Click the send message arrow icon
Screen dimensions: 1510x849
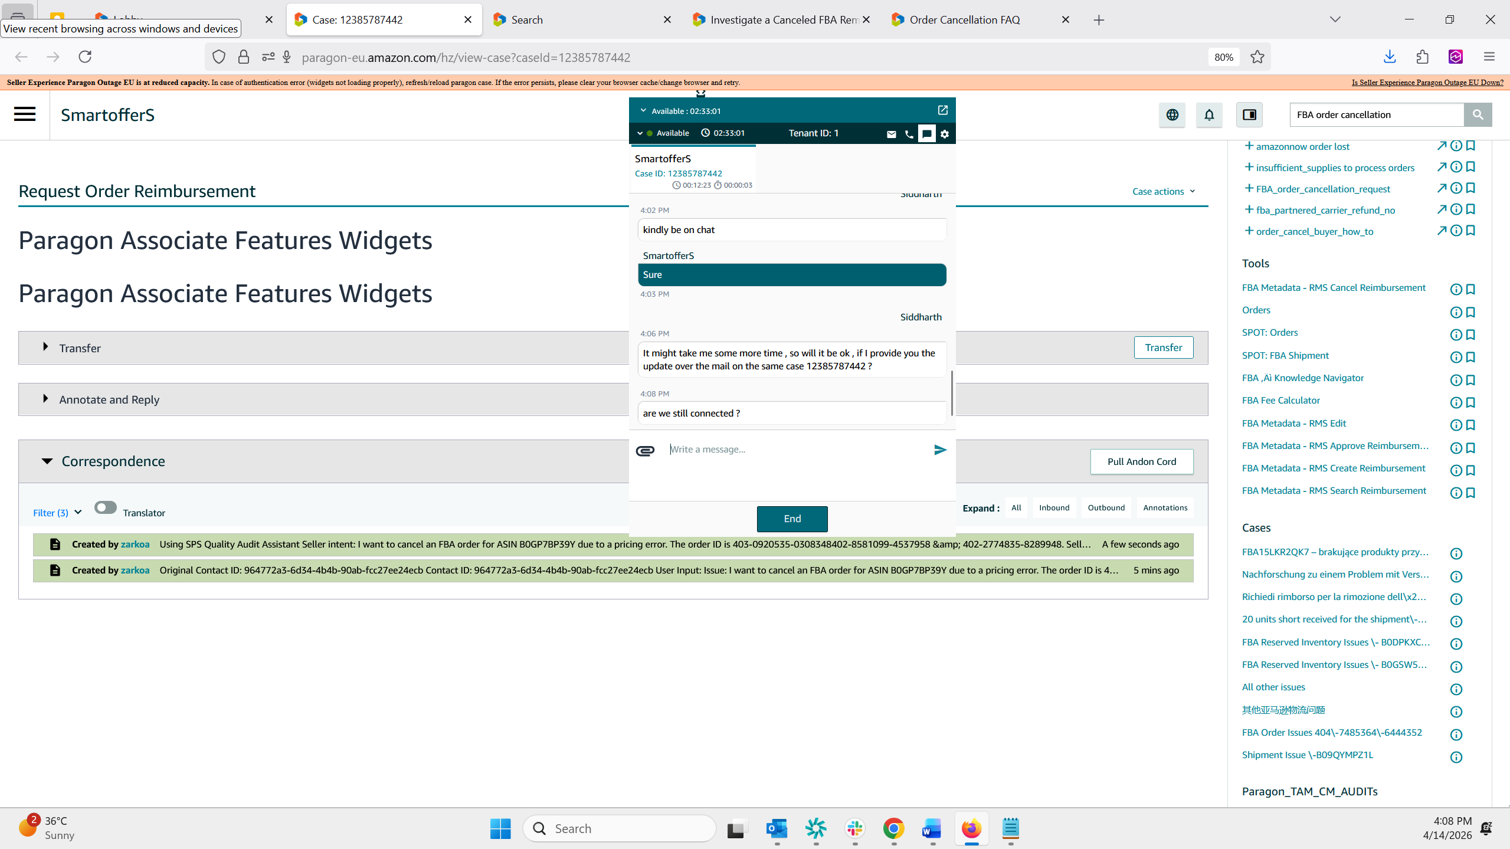[940, 450]
